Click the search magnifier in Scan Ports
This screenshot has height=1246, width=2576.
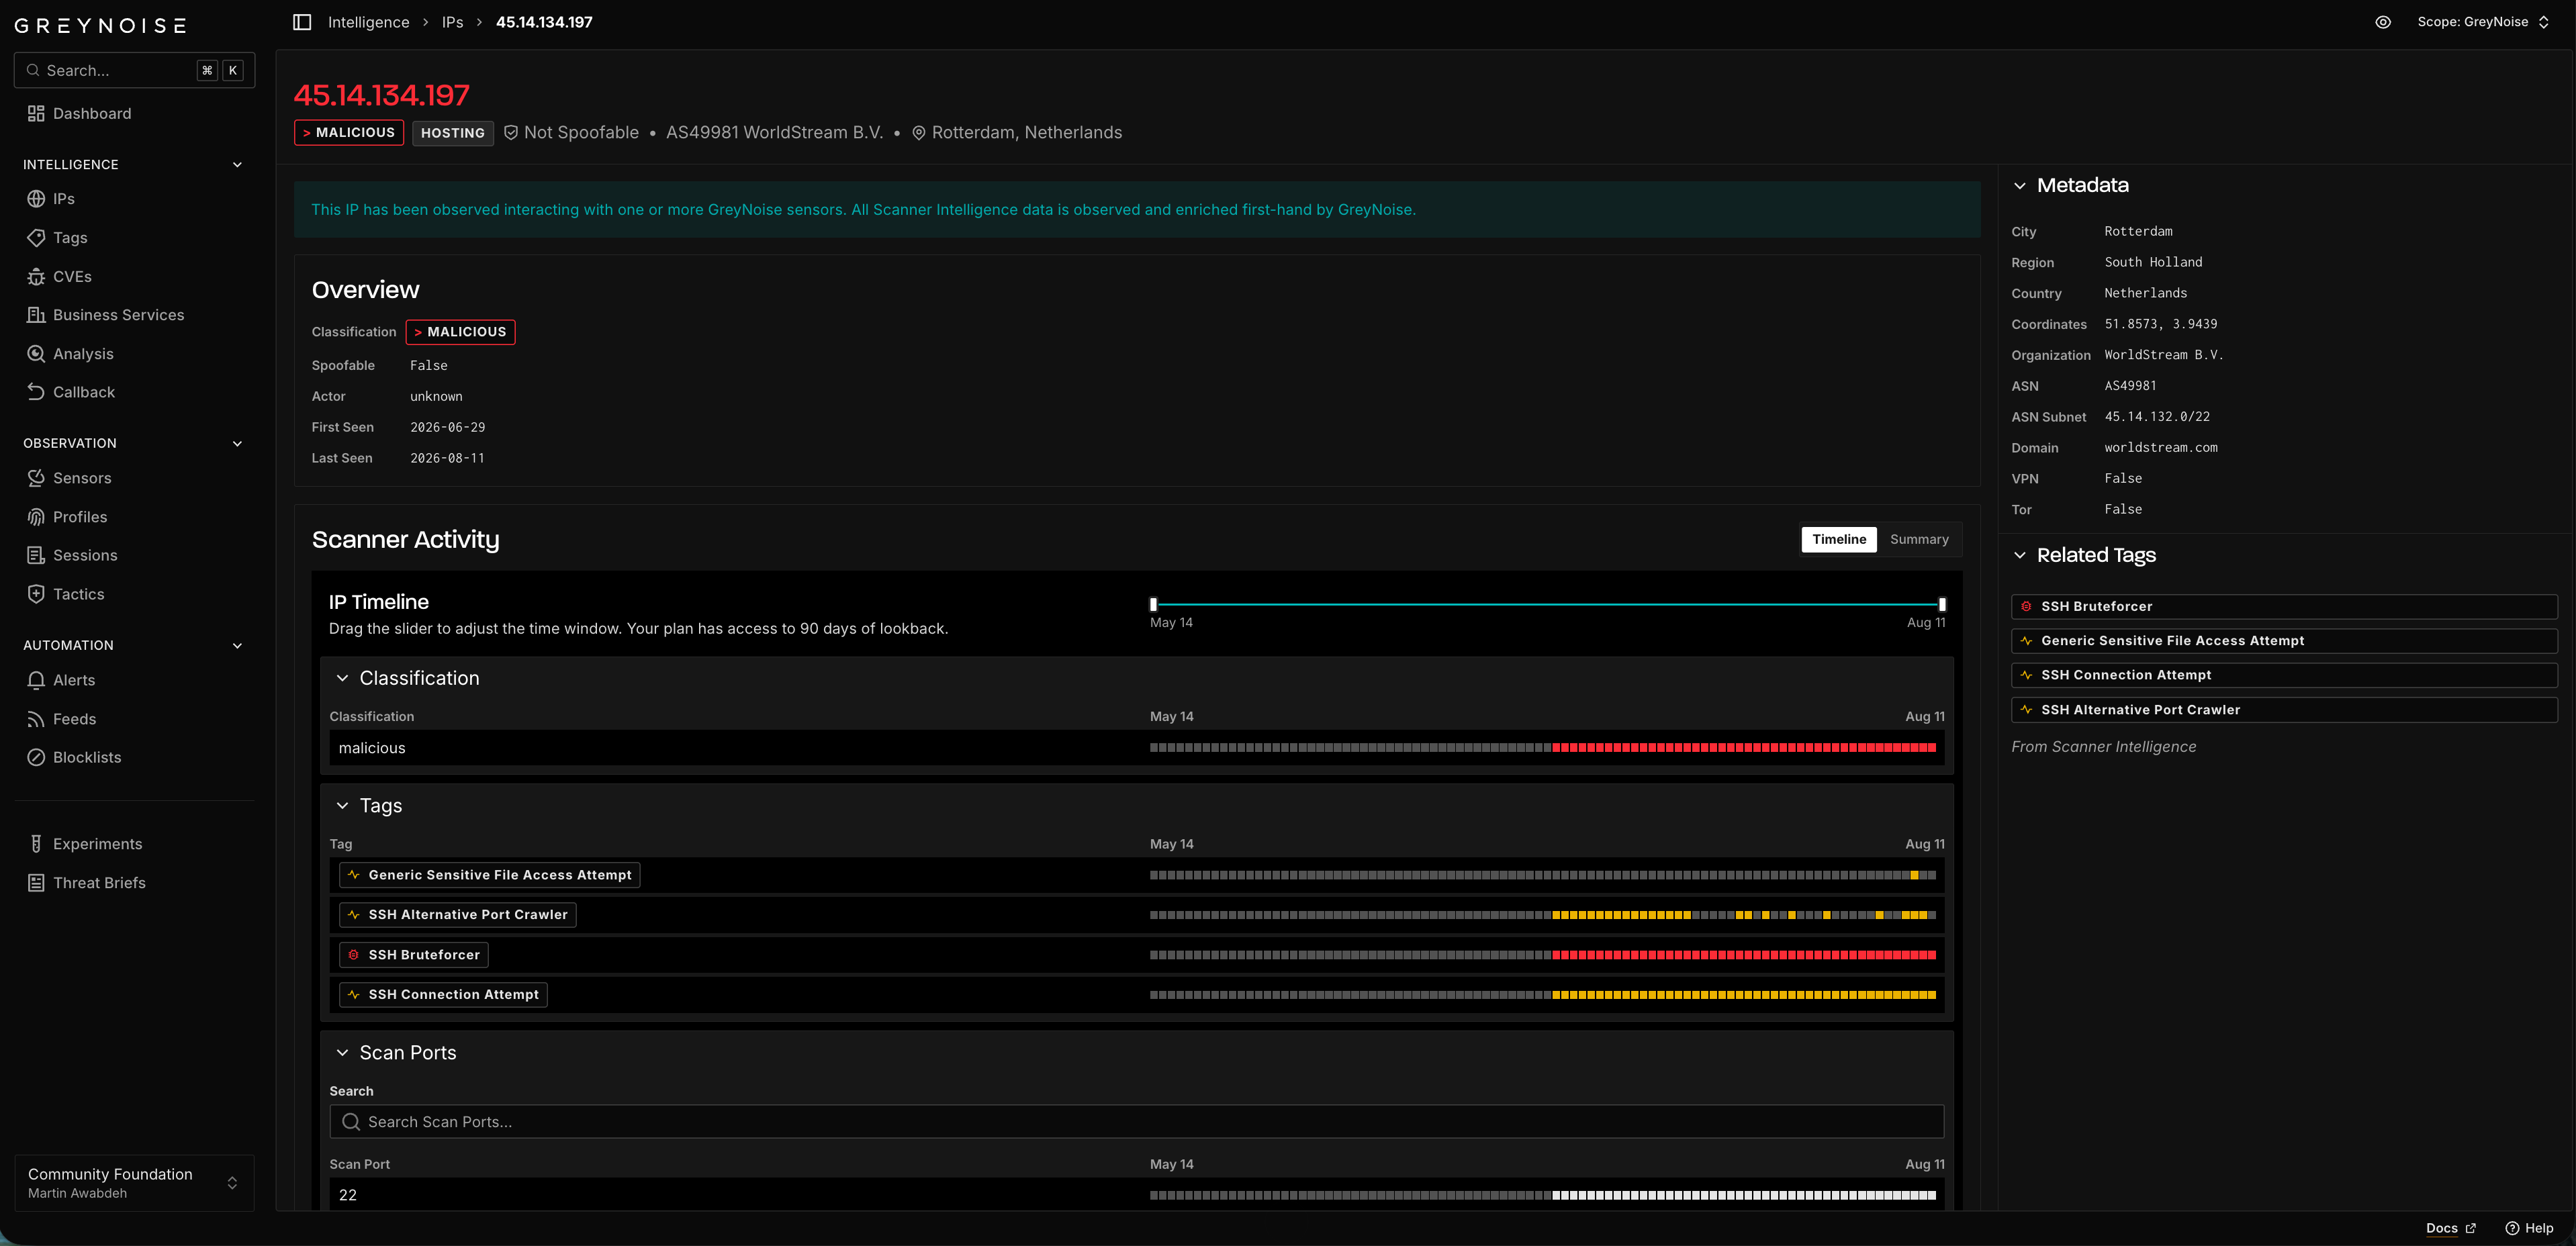(351, 1122)
